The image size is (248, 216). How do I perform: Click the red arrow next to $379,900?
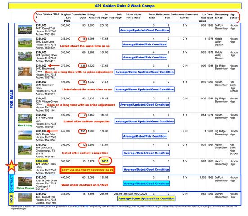click(x=54, y=65)
